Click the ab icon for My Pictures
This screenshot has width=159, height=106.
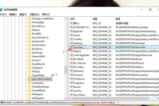tap(71, 63)
